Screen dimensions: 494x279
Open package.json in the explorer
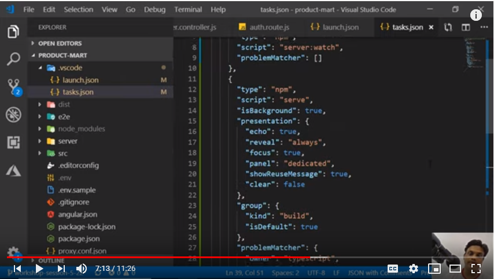[79, 238]
